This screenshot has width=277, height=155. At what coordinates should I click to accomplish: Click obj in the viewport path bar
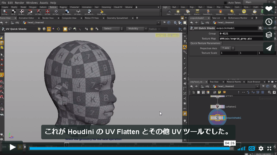pyautogui.click(x=17, y=23)
